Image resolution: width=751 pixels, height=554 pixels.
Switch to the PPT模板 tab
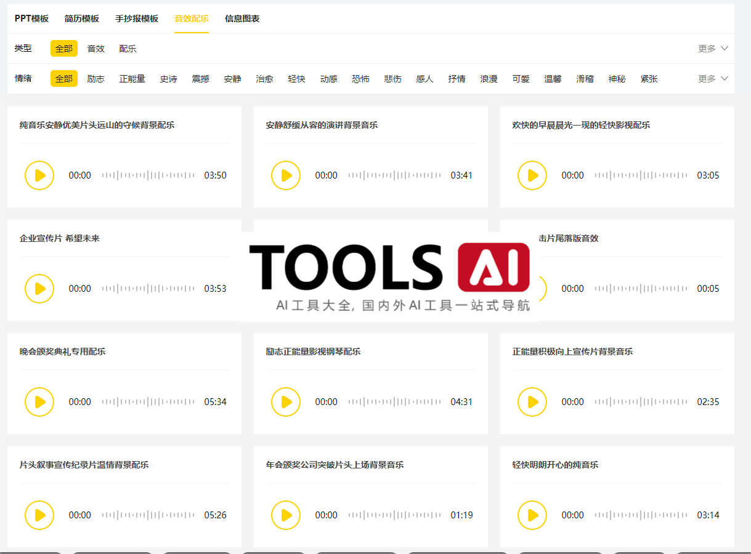pos(31,18)
